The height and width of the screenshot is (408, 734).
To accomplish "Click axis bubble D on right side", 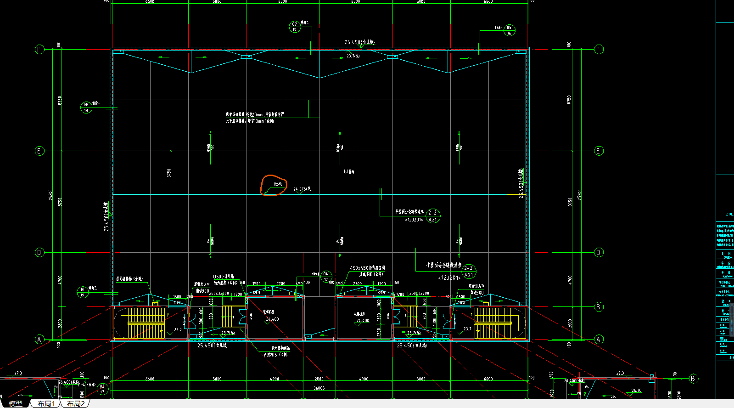I will coord(599,252).
